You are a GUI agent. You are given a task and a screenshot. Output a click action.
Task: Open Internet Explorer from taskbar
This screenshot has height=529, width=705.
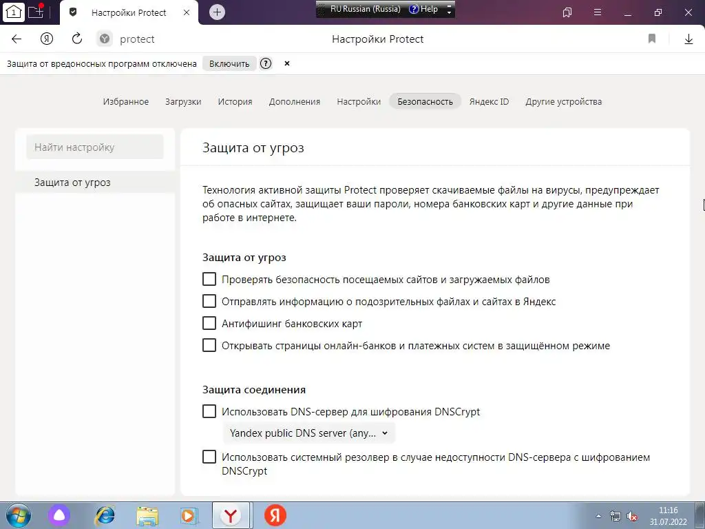tap(105, 515)
